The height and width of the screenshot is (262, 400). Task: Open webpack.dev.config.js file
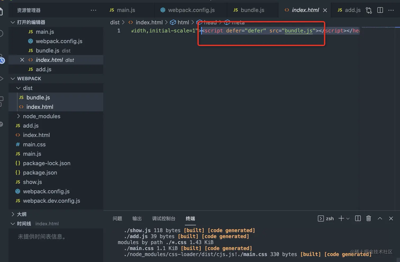(x=56, y=201)
